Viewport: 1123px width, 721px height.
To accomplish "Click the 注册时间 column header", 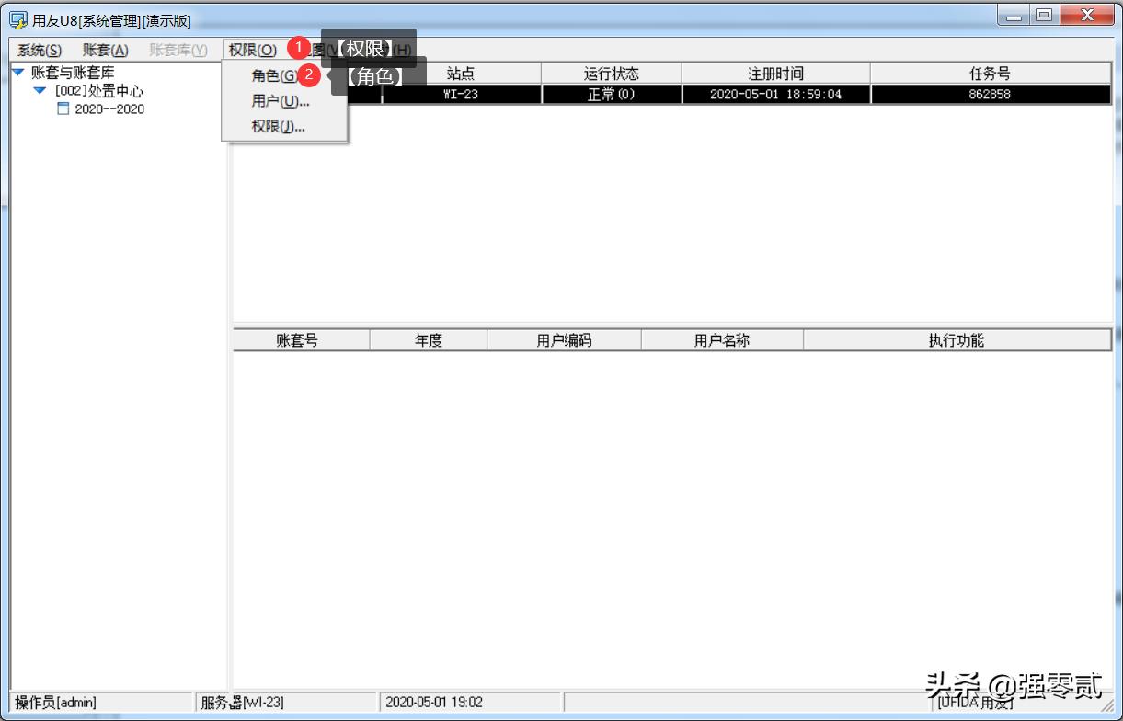I will [x=775, y=72].
